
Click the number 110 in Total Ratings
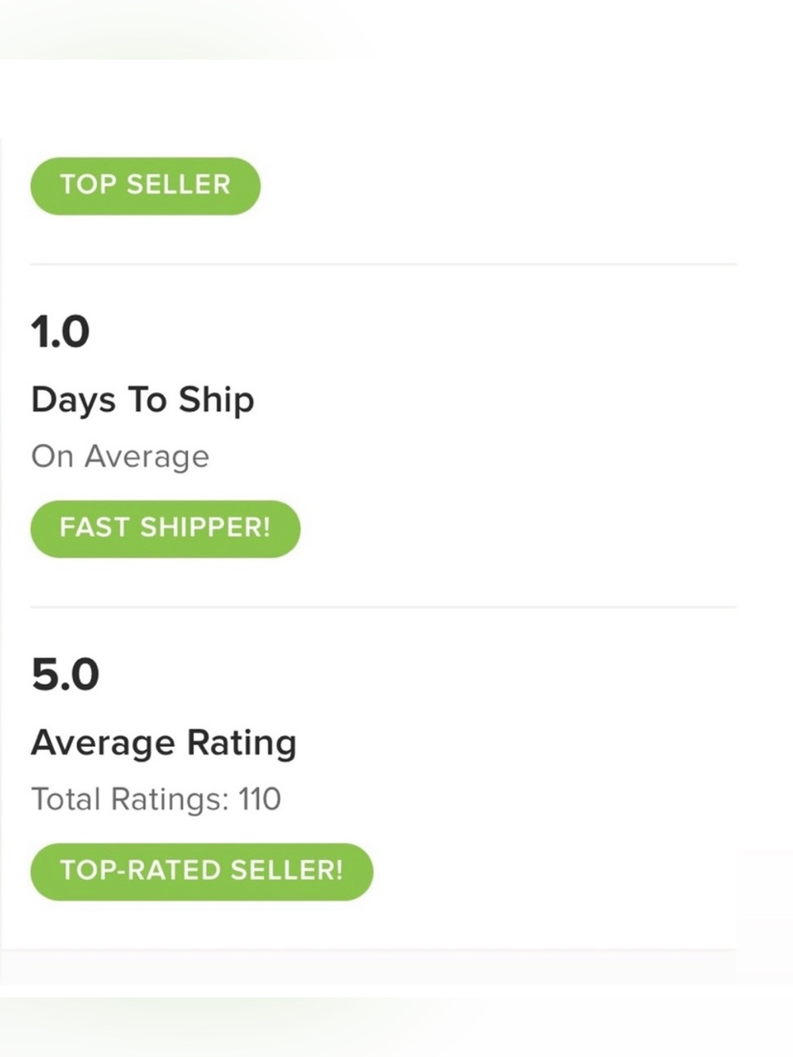pyautogui.click(x=260, y=799)
